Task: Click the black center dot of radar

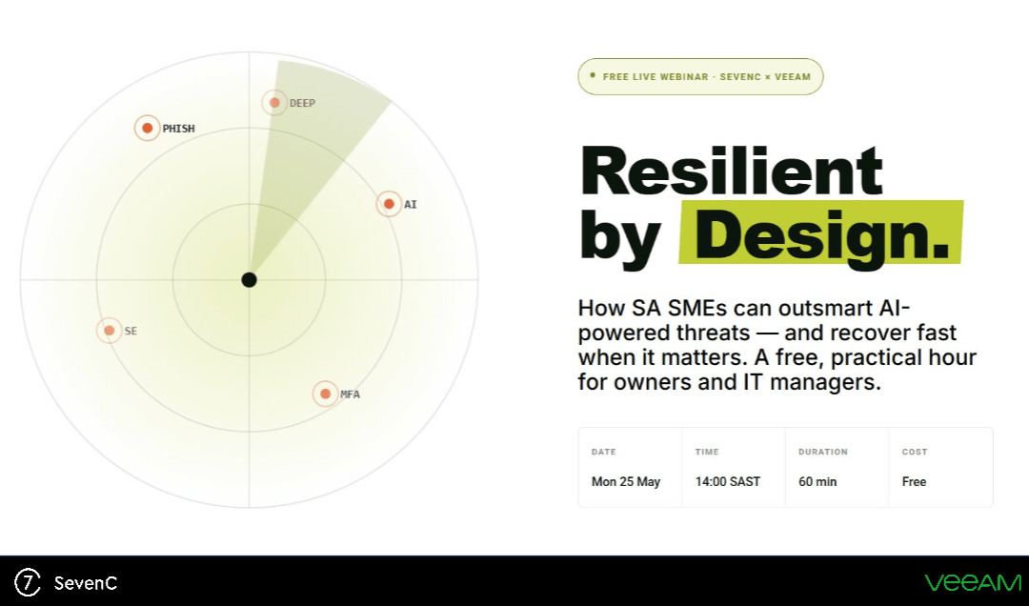Action: coord(249,280)
